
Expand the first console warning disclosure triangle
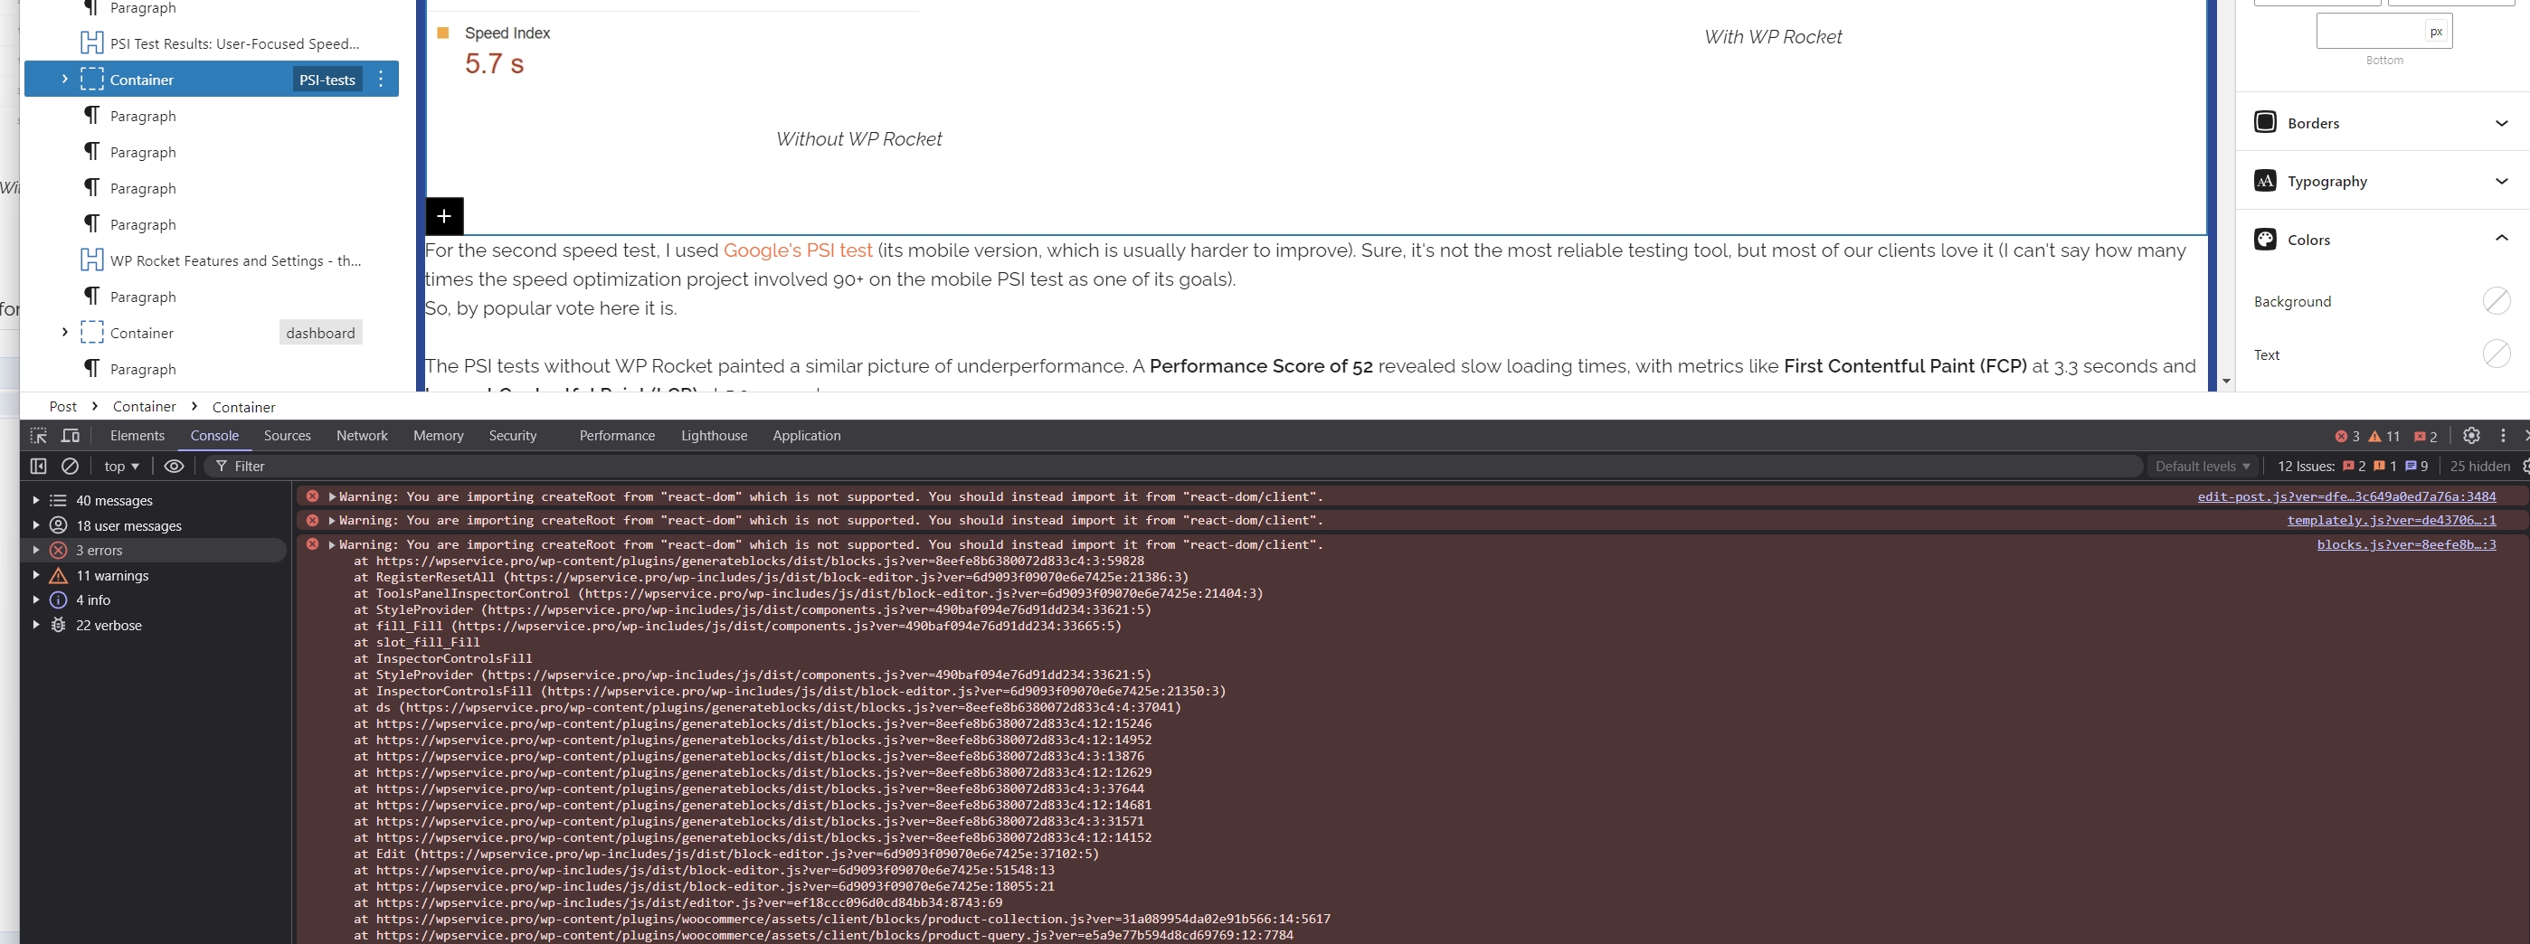click(332, 496)
